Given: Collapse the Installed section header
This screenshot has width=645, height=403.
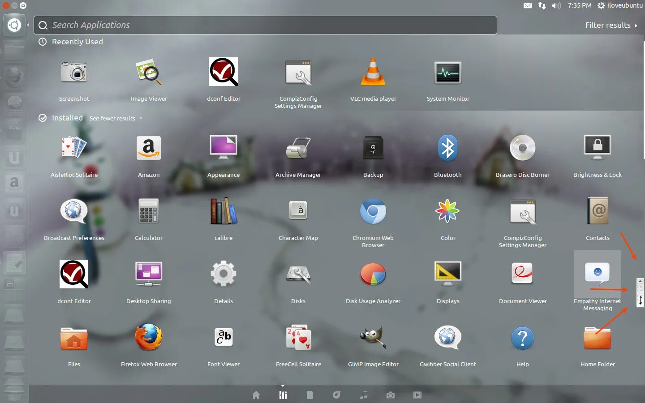Looking at the screenshot, I should (x=61, y=118).
